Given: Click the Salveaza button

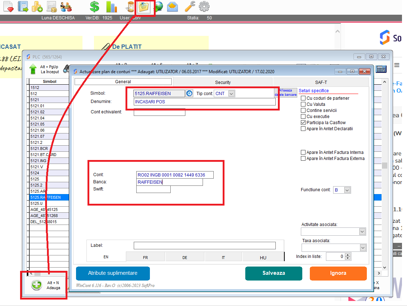Looking at the screenshot, I should tap(274, 273).
